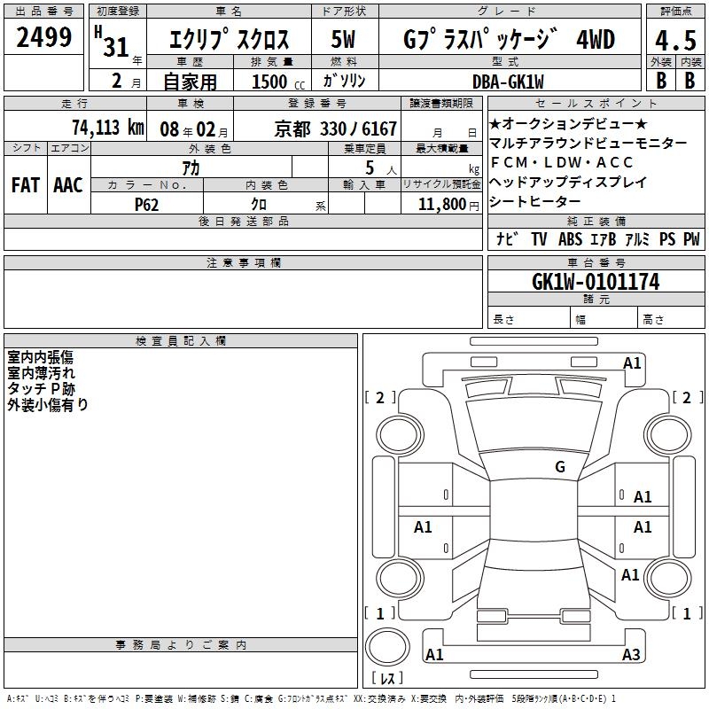709x709 pixels.
Task: Click the color number P62
Action: (x=146, y=204)
